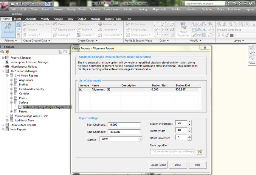Image resolution: width=256 pixels, height=175 pixels.
Task: Click the Undo arrow in quick access toolbar
Action: point(33,4)
